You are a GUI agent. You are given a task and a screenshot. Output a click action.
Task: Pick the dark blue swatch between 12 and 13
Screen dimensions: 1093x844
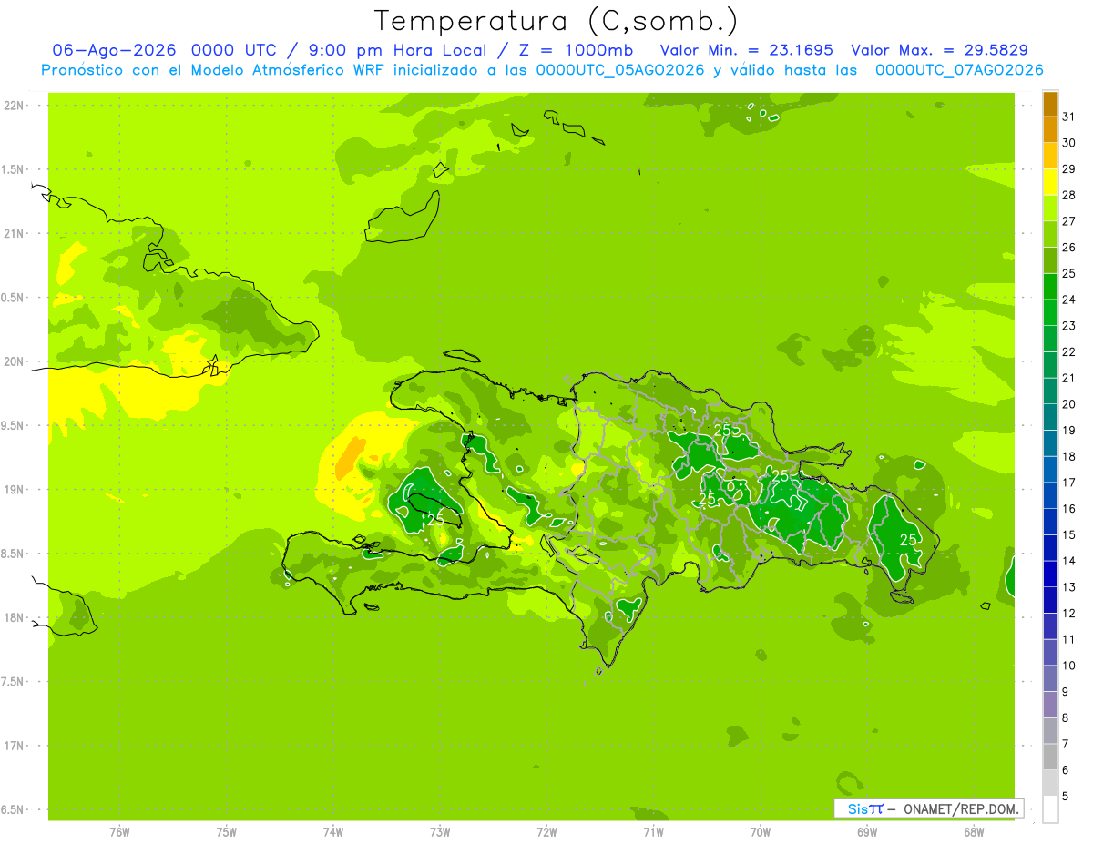pyautogui.click(x=1050, y=600)
